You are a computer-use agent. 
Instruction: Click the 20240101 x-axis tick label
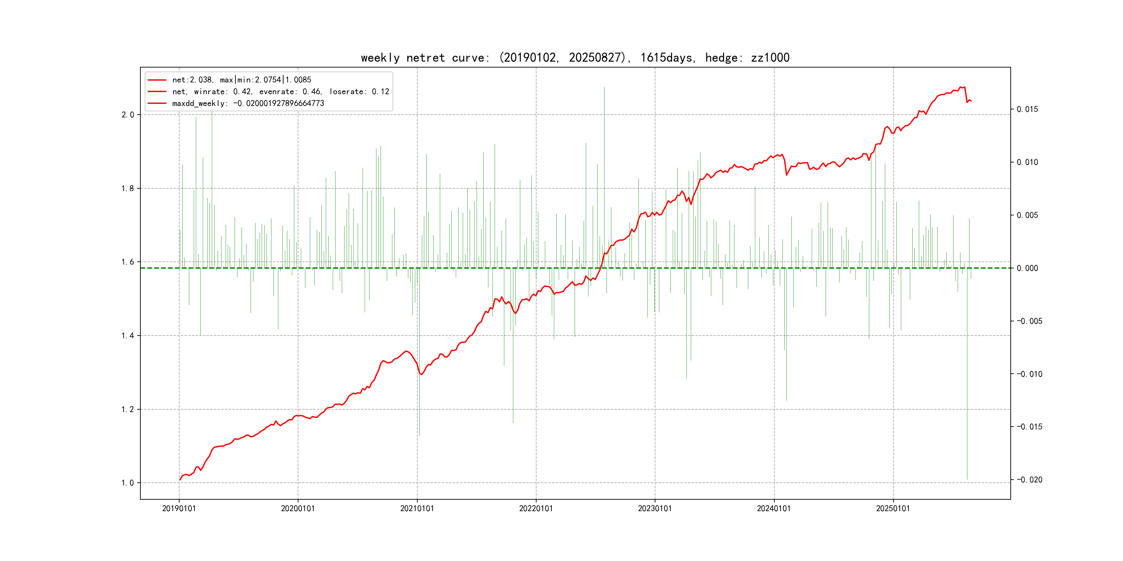[x=774, y=508]
